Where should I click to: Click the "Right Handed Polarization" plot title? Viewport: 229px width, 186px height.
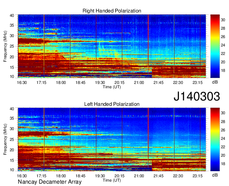pos(112,11)
